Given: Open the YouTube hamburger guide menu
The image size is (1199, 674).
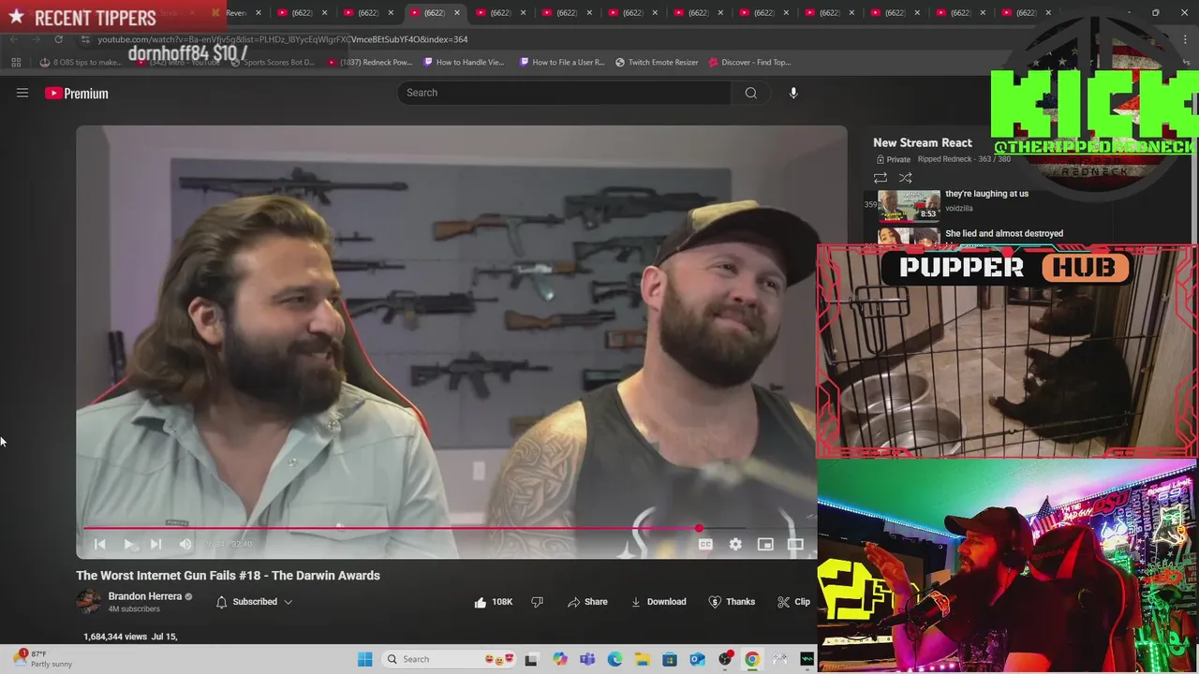Looking at the screenshot, I should click(x=22, y=93).
